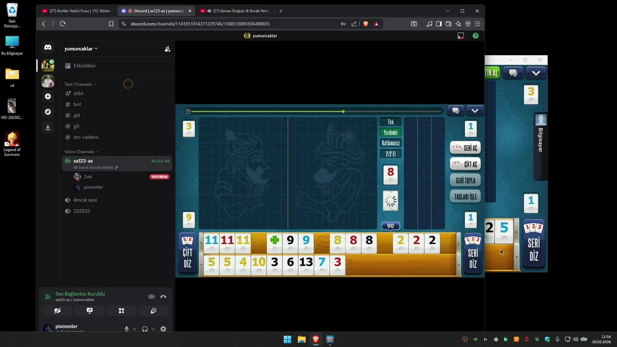Switch to Kenan Doğulu & Burak tab
This screenshot has height=347, width=617.
tap(235, 11)
